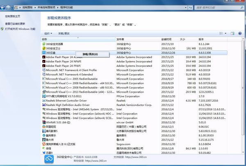Click the 360安全卫士 program icon
This screenshot has width=246, height=166.
point(44,48)
